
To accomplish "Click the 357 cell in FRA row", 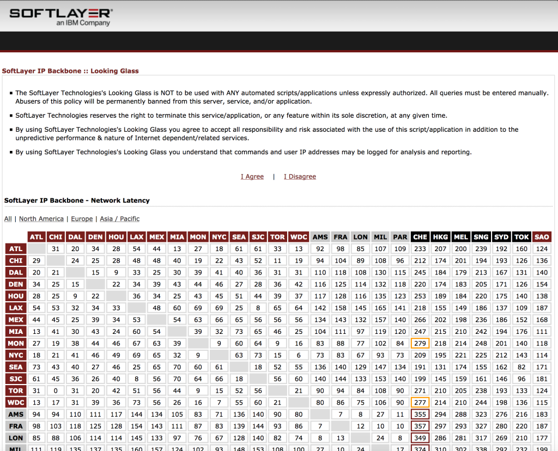I will 420,426.
